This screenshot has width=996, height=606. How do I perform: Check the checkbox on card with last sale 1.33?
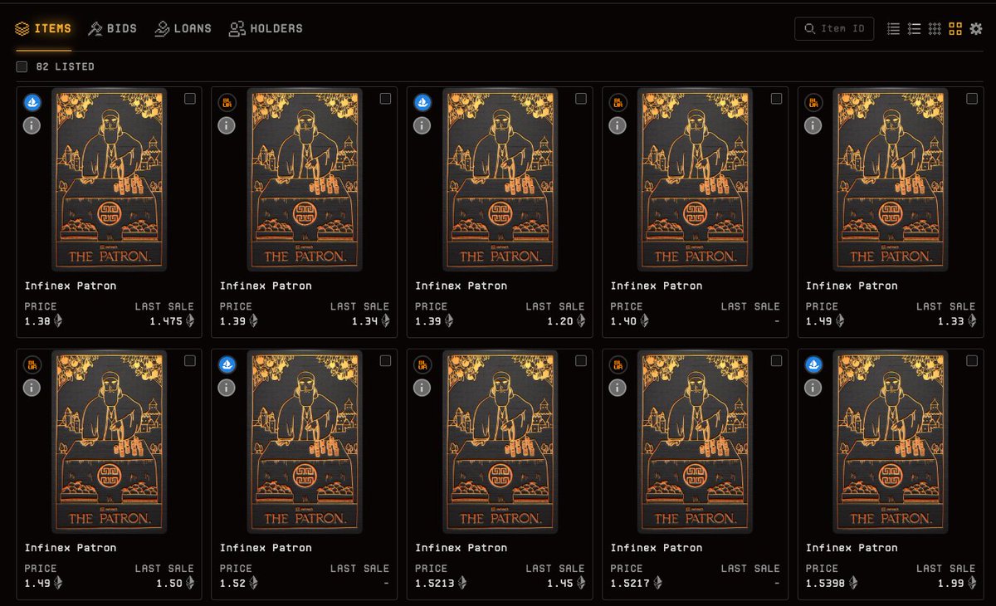coord(972,99)
